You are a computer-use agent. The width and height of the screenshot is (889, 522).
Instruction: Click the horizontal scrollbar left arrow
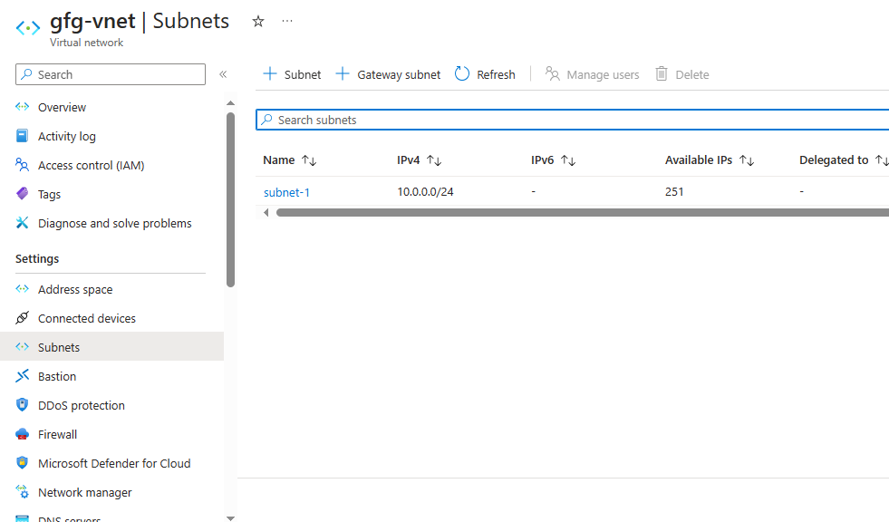(266, 213)
